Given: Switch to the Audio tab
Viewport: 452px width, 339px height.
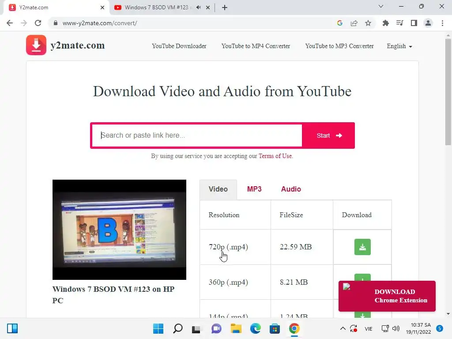Looking at the screenshot, I should click(x=291, y=189).
